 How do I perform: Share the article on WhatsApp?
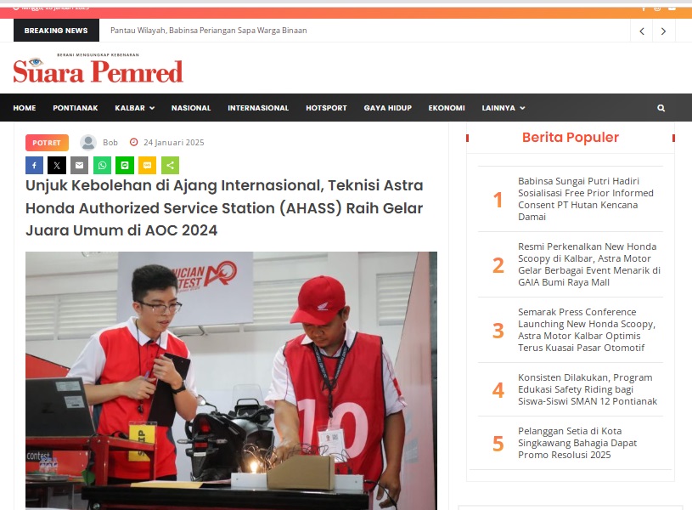102,166
